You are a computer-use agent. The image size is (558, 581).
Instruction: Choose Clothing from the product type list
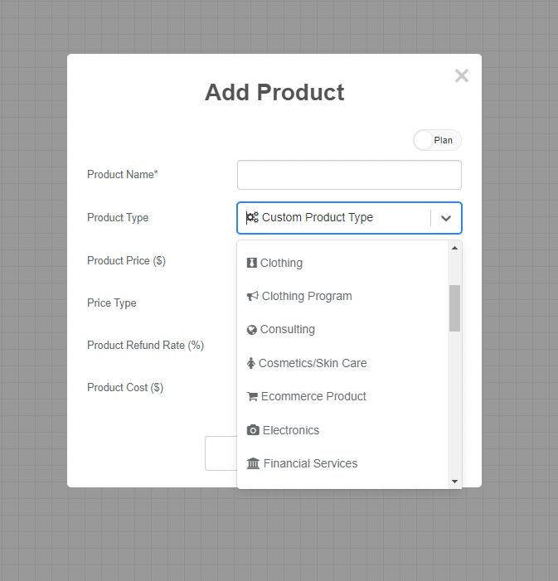(x=342, y=263)
